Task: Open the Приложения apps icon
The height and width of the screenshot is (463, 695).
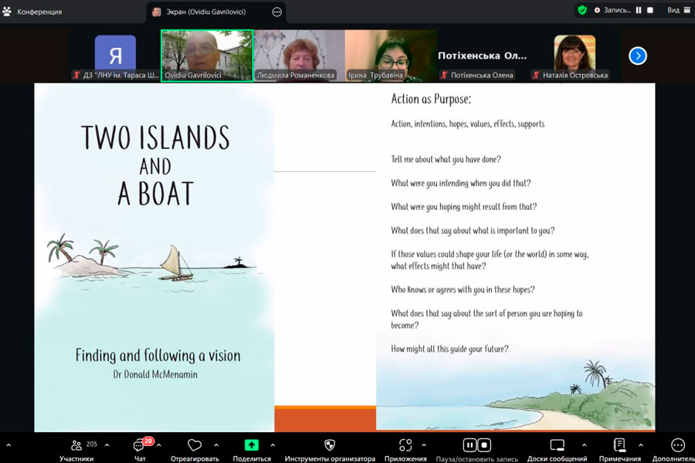Action: (405, 444)
